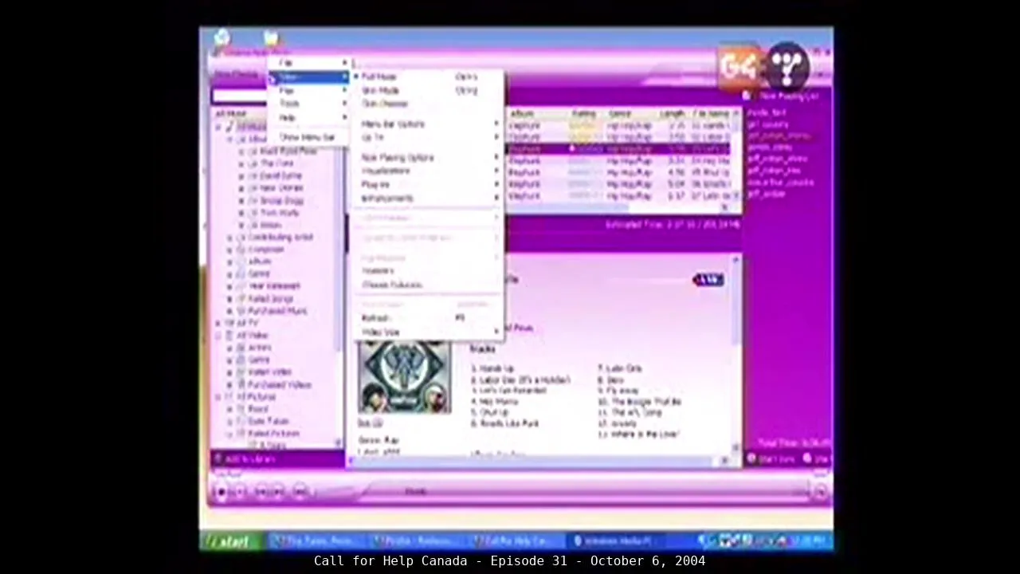Sort the track list by Album column
1020x574 pixels.
[x=538, y=114]
